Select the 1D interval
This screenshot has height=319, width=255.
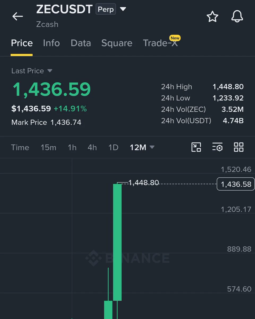[x=113, y=147]
